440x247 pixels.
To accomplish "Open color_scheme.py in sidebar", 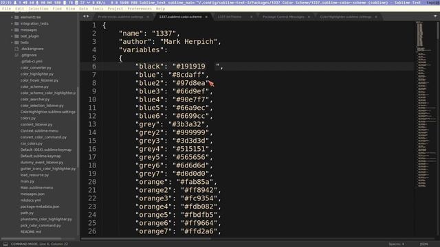I will (x=34, y=87).
